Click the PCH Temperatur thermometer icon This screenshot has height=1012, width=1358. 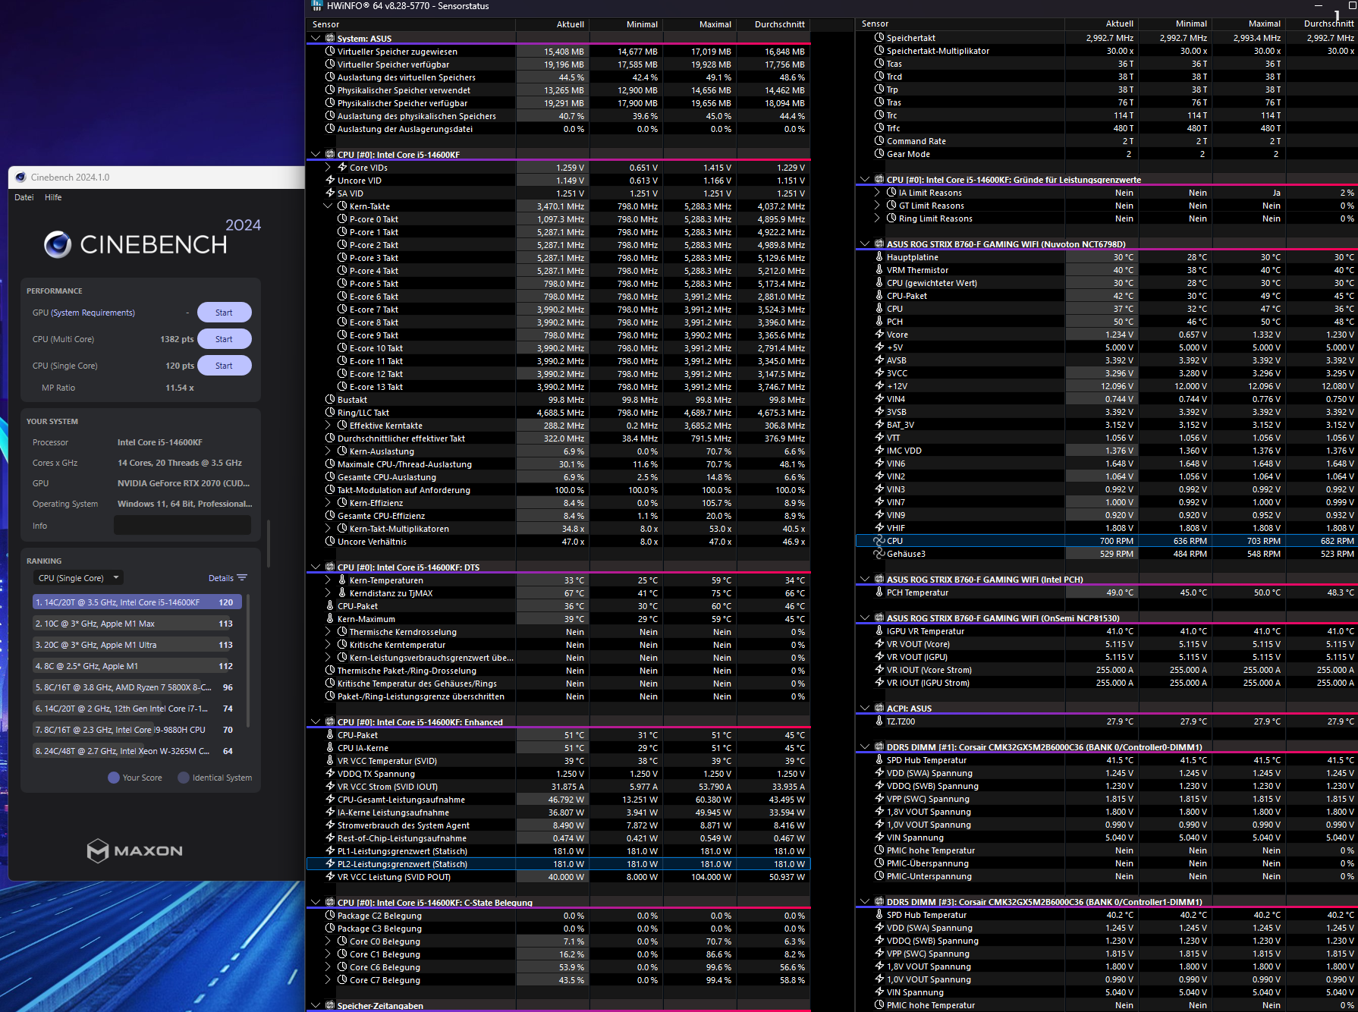[879, 592]
